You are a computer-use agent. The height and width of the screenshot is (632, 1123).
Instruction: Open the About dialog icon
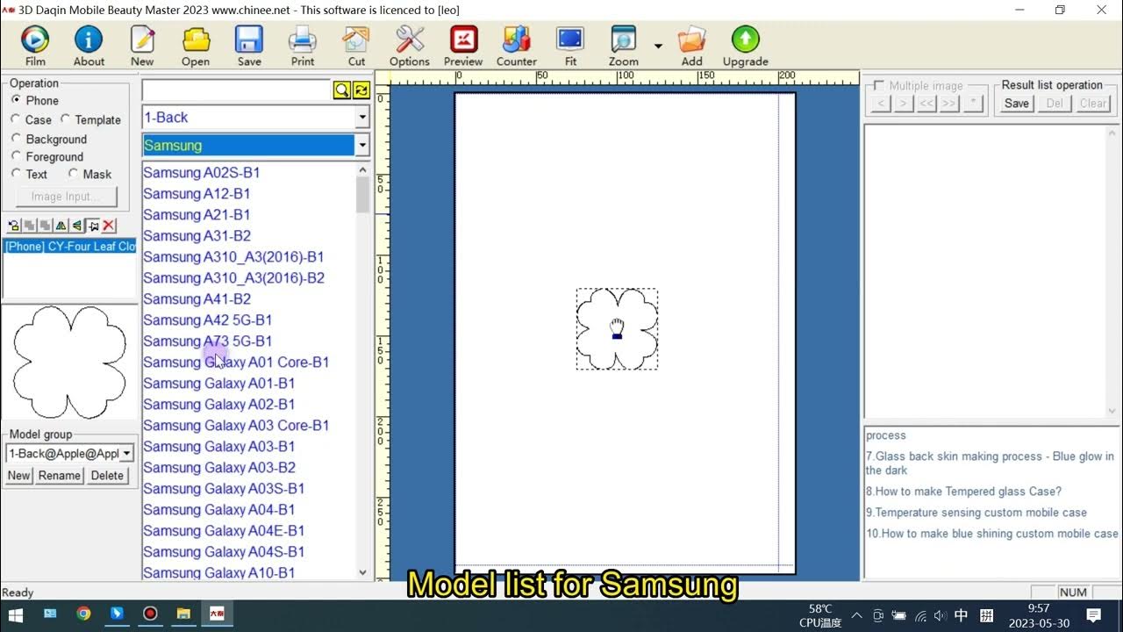tap(89, 39)
